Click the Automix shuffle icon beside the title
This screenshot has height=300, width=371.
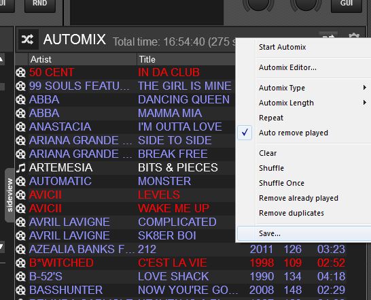click(x=28, y=39)
